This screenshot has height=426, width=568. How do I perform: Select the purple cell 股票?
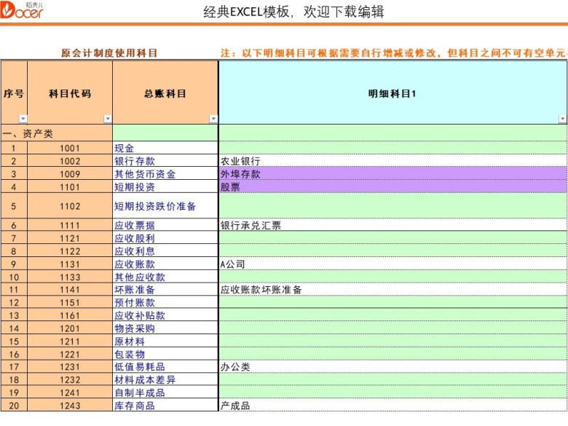click(x=393, y=187)
